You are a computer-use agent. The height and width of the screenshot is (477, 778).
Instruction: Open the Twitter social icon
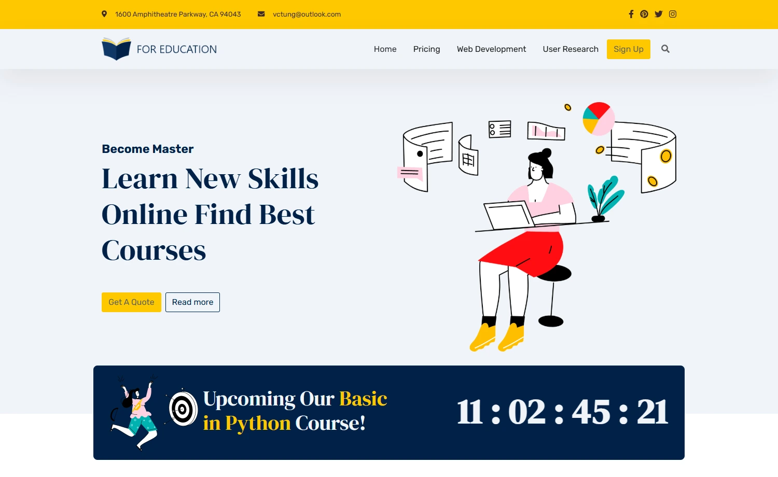tap(659, 14)
